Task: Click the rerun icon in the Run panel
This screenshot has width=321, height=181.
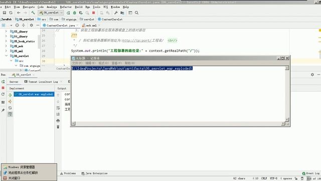Action: [3, 81]
